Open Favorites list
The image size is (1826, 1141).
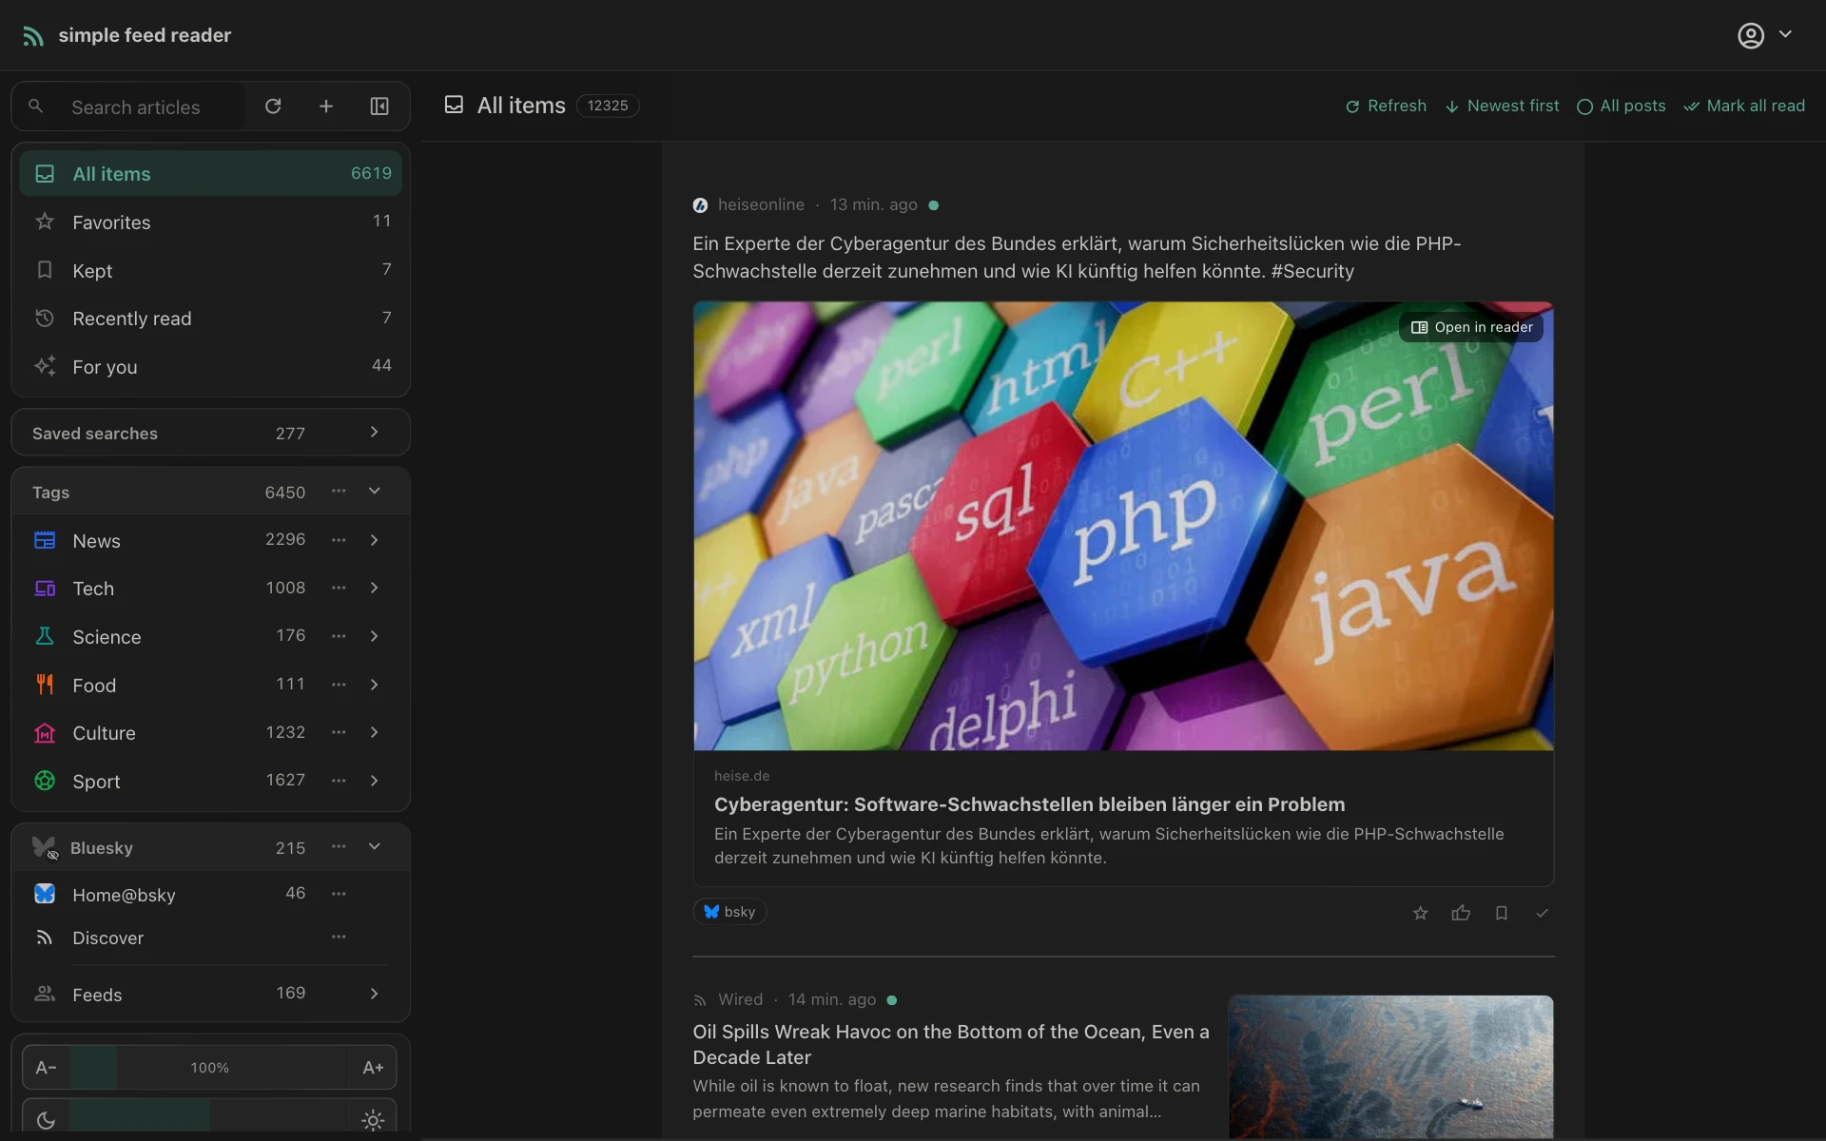[x=211, y=222]
